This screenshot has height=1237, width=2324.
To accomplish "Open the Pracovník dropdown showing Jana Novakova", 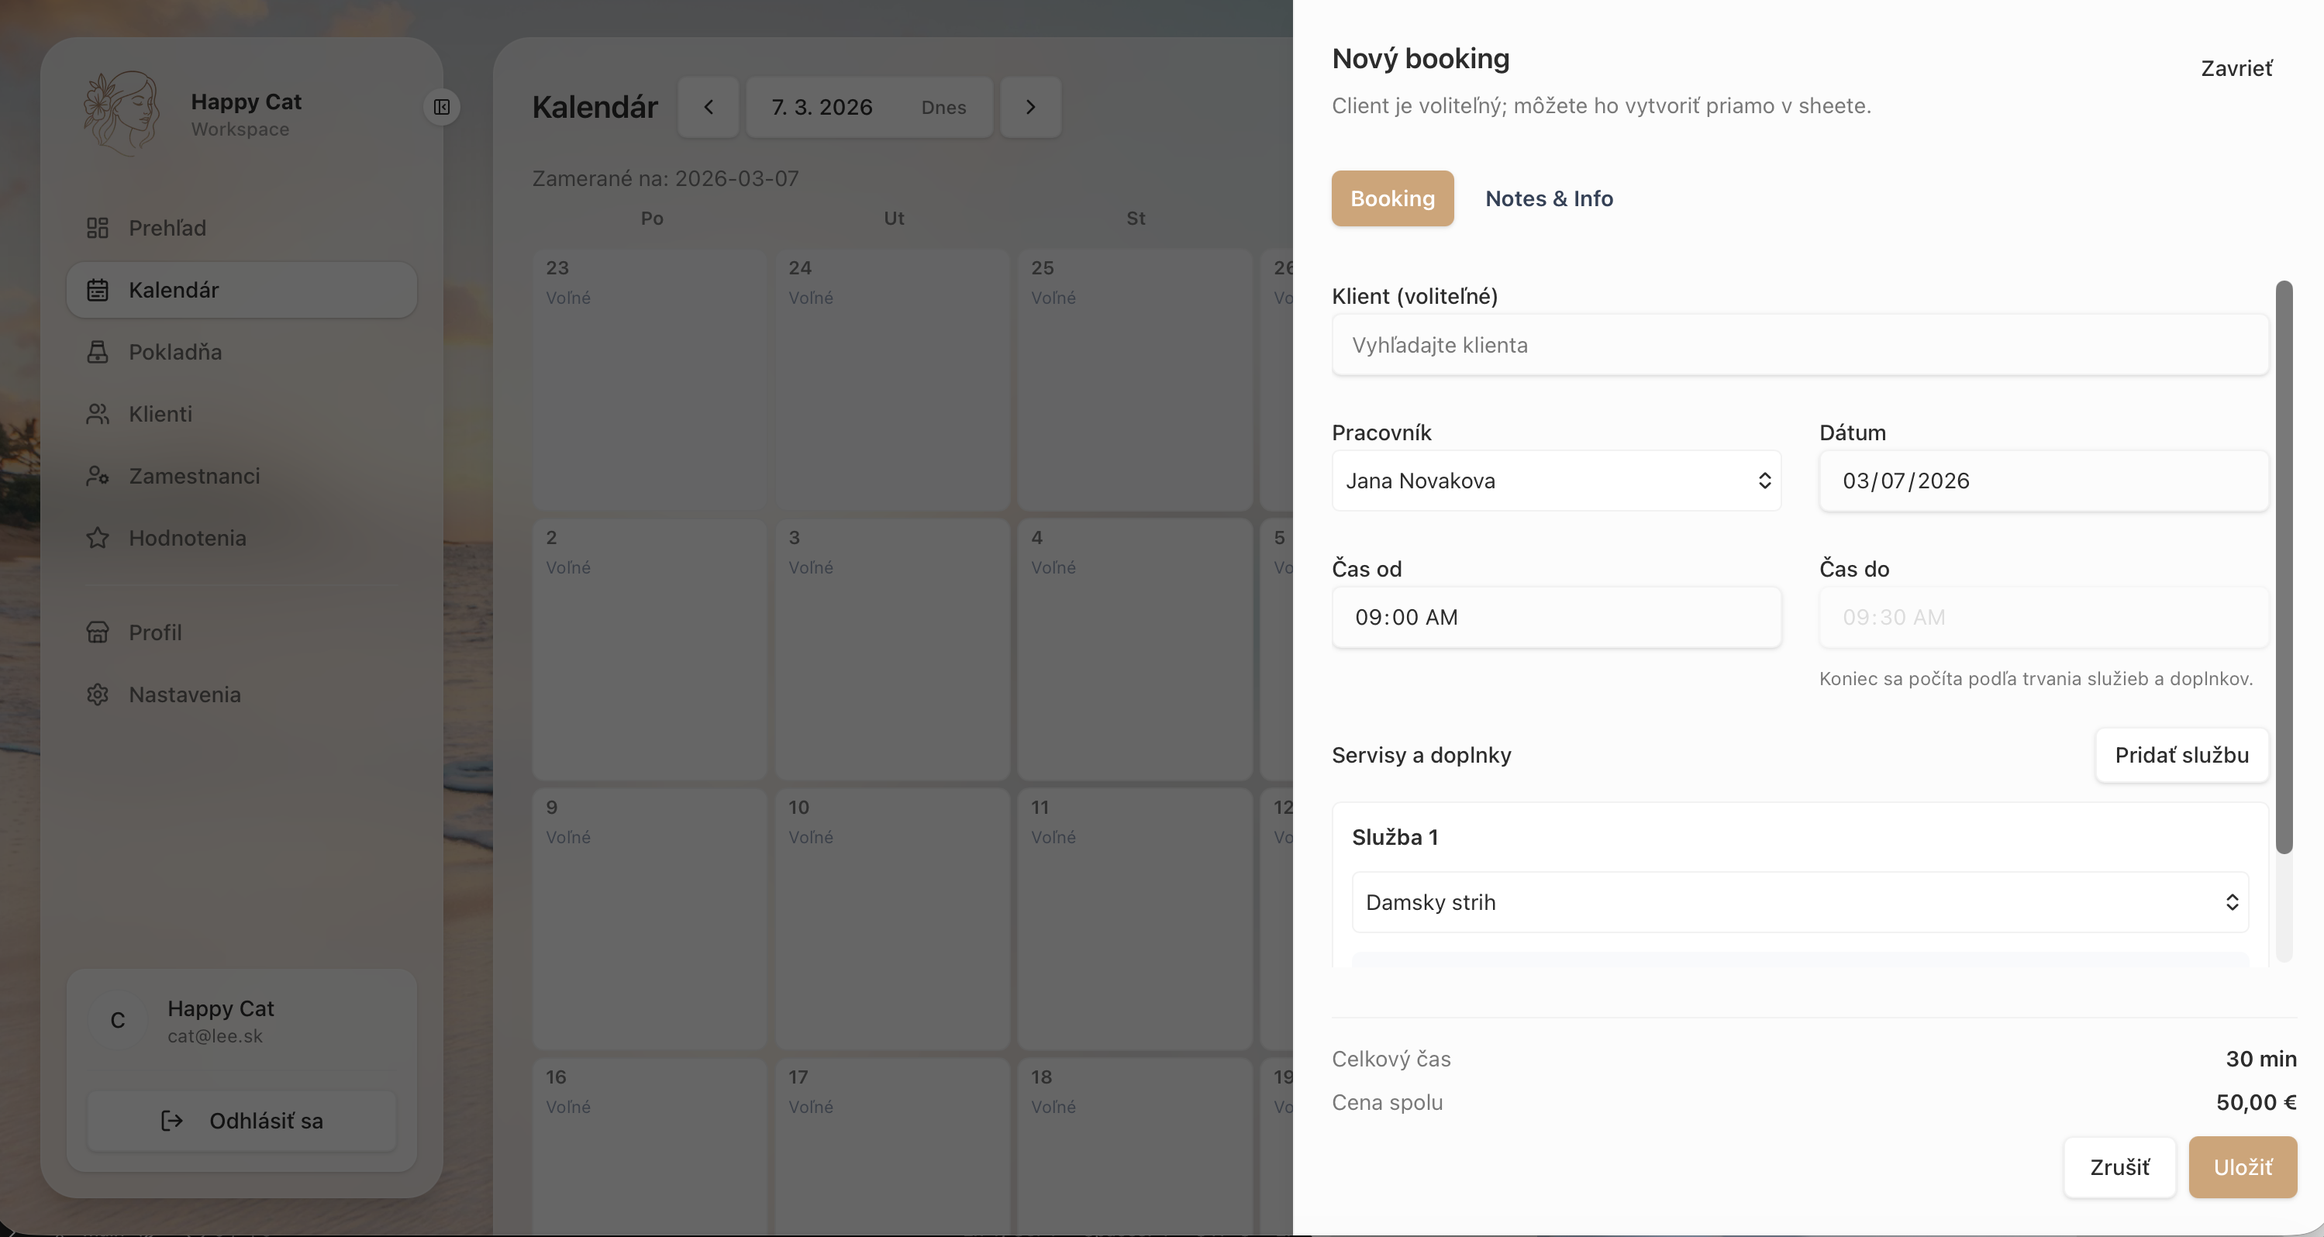I will [1555, 481].
